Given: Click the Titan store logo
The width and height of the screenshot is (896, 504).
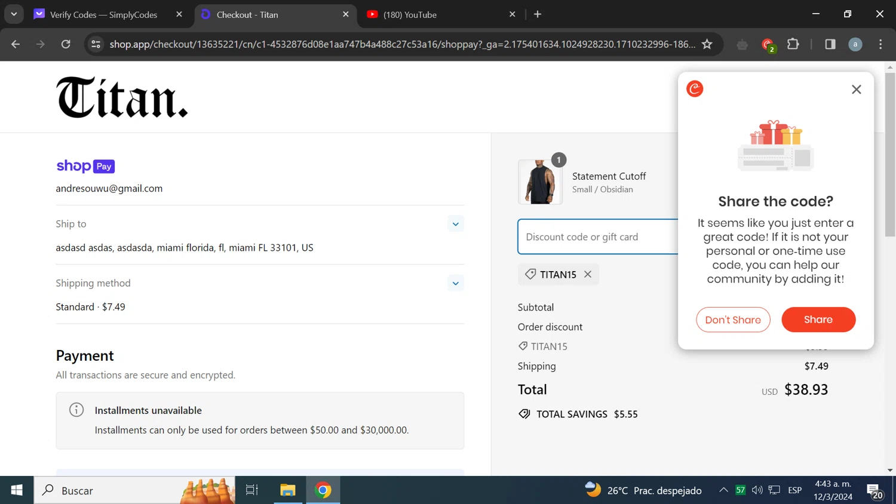Looking at the screenshot, I should [x=122, y=97].
